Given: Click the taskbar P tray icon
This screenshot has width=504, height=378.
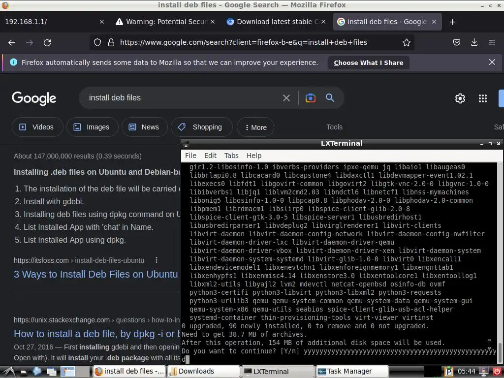Looking at the screenshot, I should [449, 372].
